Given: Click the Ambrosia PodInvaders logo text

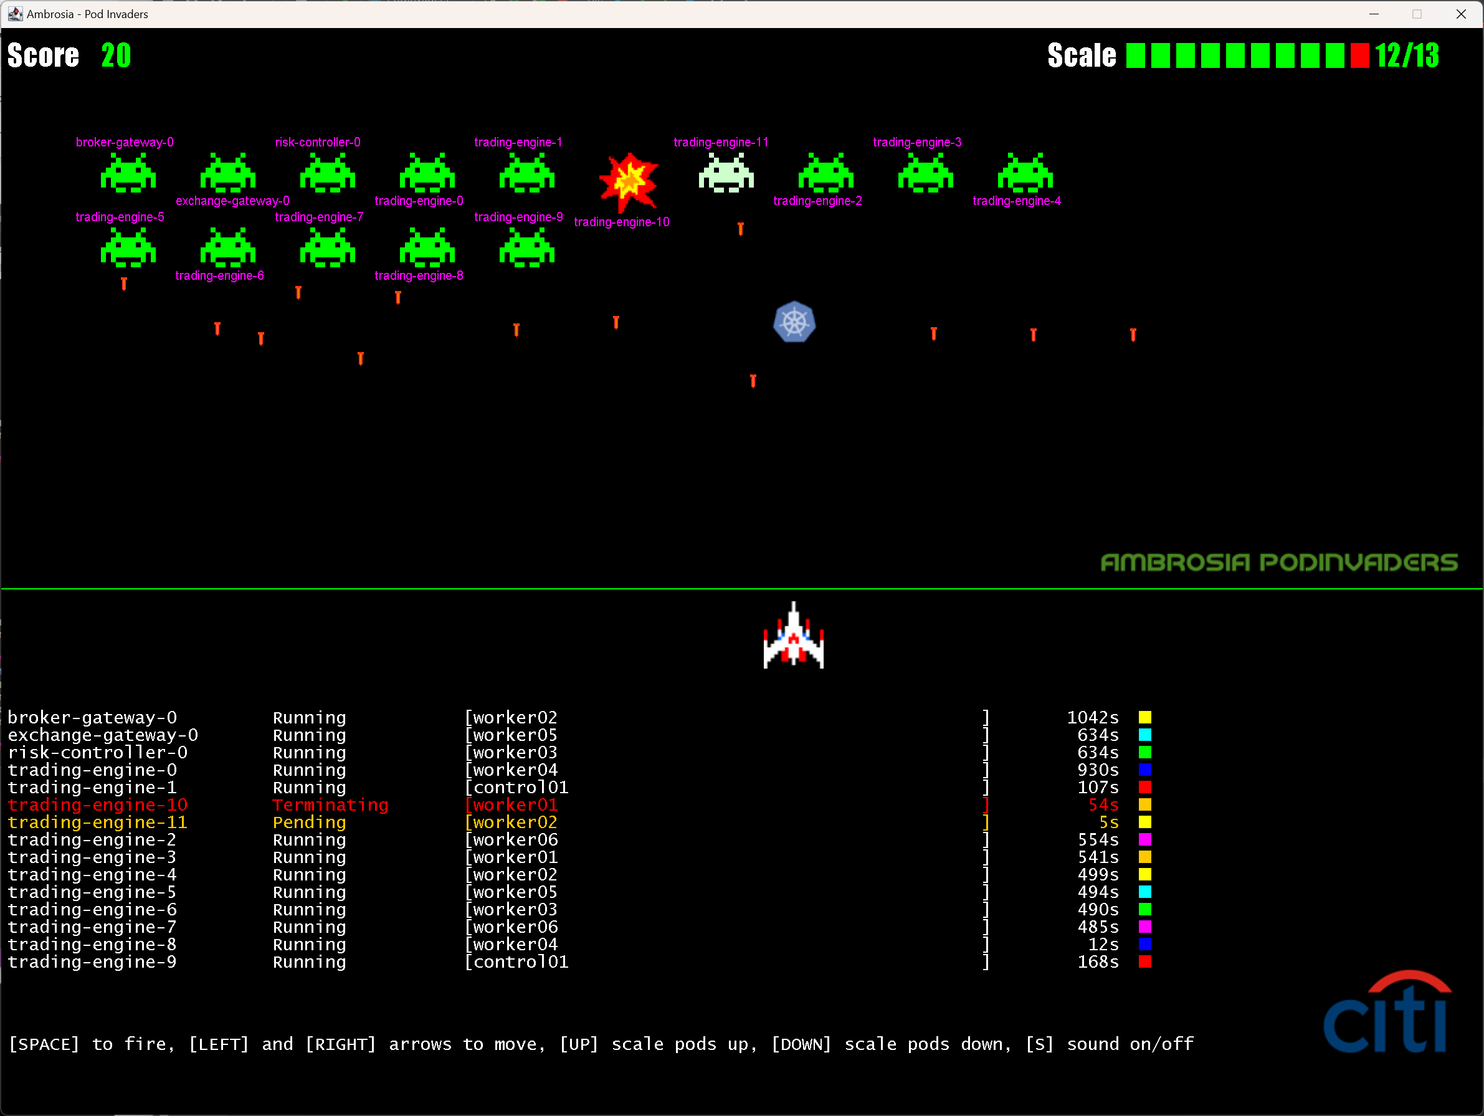Looking at the screenshot, I should coord(1278,563).
